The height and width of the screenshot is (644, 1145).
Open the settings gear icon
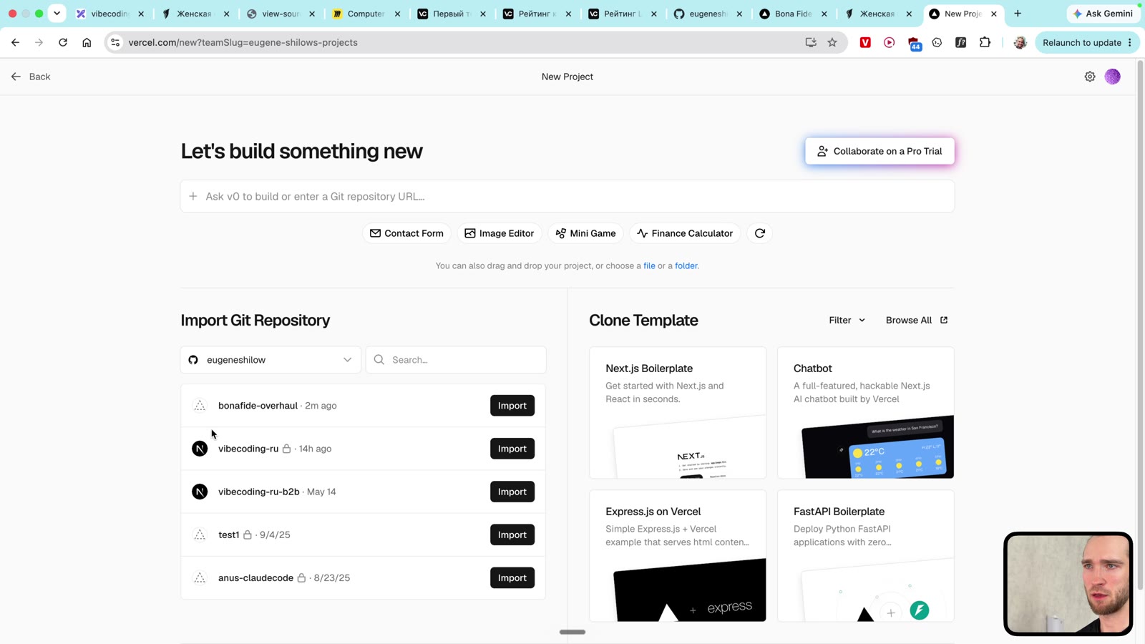coord(1089,77)
